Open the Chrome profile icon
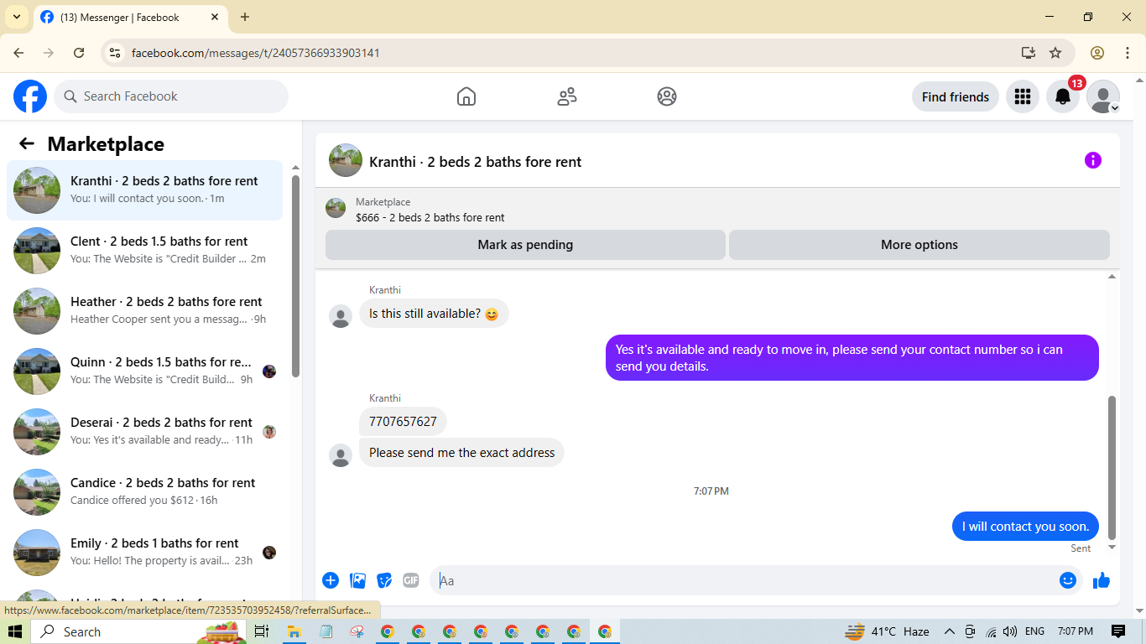 pyautogui.click(x=1097, y=53)
